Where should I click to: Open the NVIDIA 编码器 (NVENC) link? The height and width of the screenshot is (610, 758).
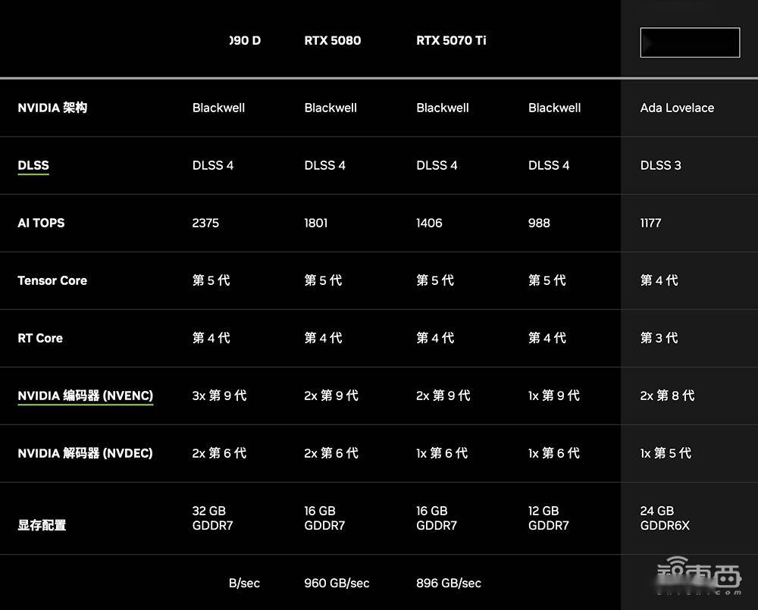pos(86,396)
